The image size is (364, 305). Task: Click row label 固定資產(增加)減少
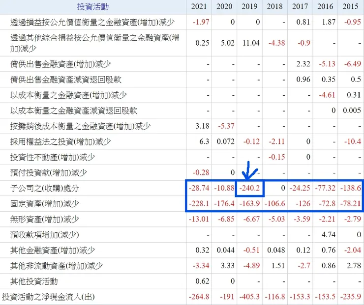[45, 204]
